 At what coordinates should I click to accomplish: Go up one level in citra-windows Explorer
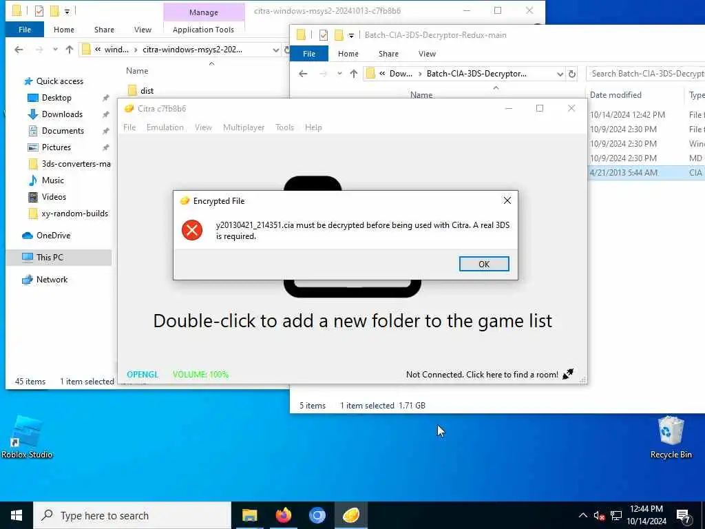(x=70, y=50)
